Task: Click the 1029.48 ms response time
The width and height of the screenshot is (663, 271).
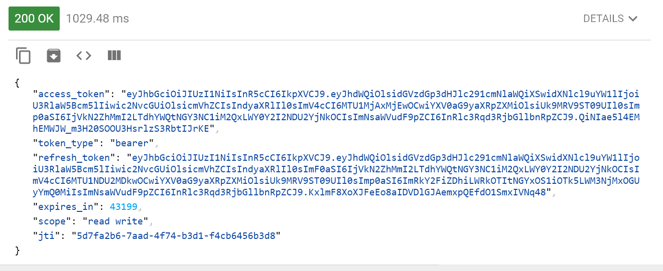Action: tap(97, 19)
